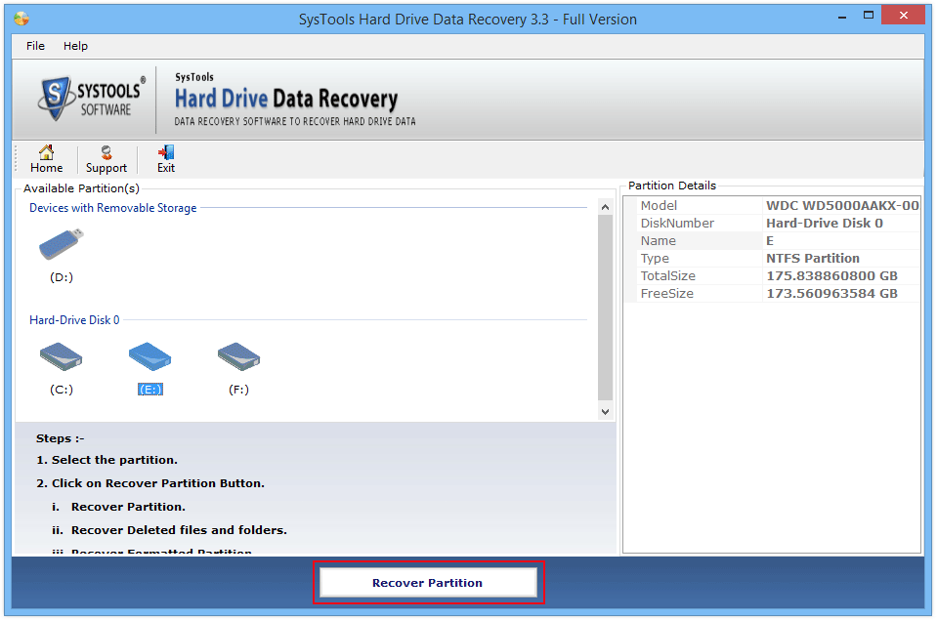Click the scrollbar up arrow
The image size is (937, 620).
605,205
